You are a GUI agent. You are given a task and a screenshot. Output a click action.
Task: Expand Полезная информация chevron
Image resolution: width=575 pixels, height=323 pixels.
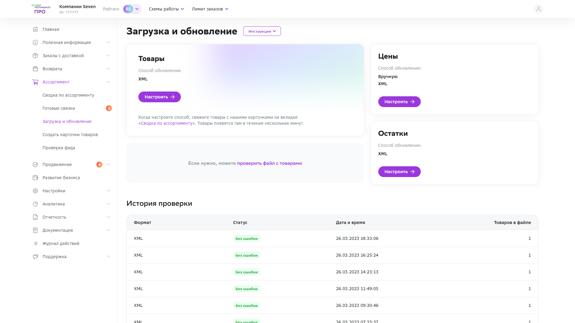pyautogui.click(x=108, y=42)
